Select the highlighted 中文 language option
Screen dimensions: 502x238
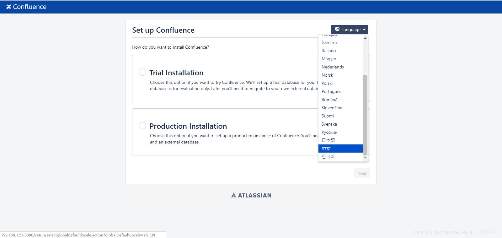(x=340, y=149)
